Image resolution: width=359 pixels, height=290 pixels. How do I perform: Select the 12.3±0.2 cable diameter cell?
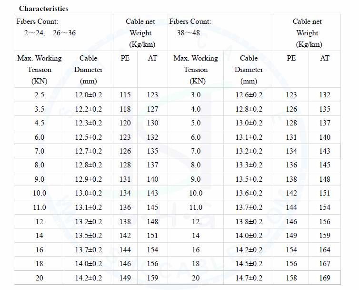tap(89, 123)
